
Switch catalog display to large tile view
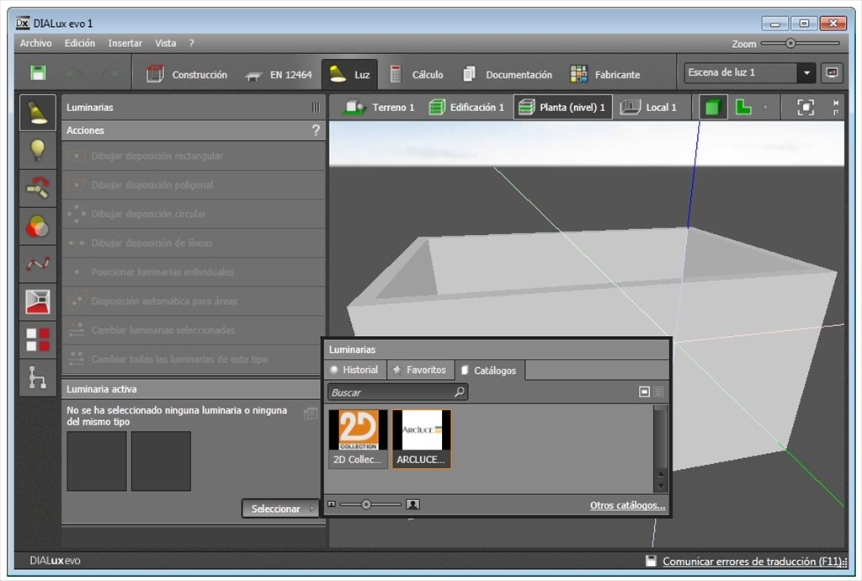[x=644, y=392]
